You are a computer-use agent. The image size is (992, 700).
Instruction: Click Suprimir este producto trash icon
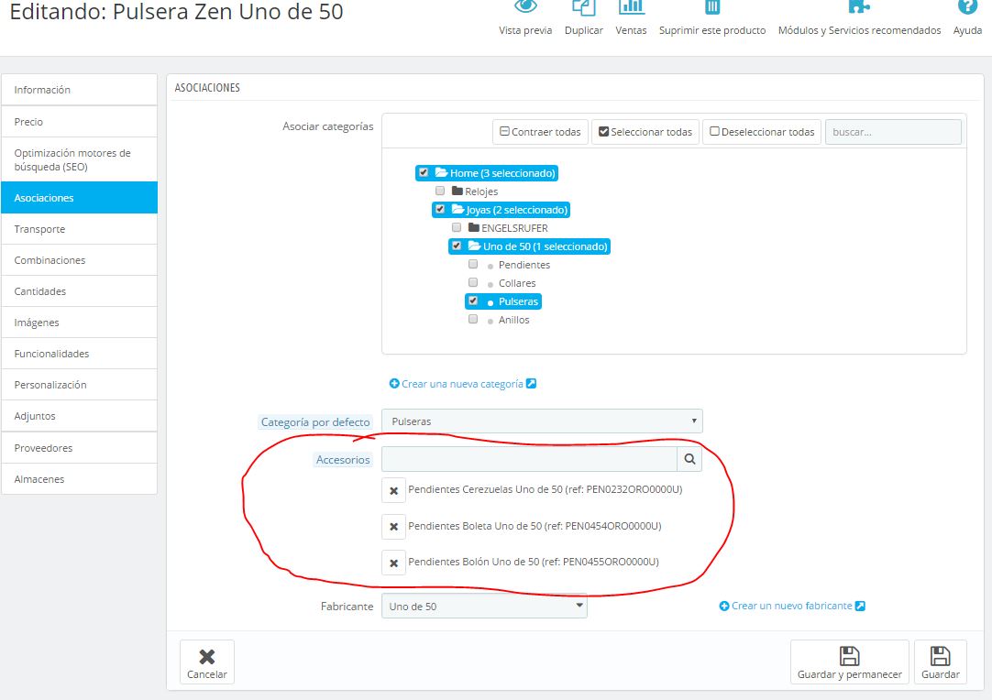click(x=712, y=7)
